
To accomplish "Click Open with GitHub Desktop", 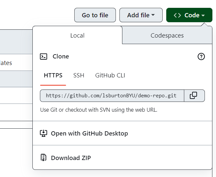I will pyautogui.click(x=122, y=133).
